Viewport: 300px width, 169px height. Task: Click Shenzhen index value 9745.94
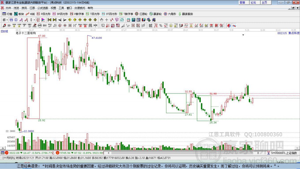(65, 153)
